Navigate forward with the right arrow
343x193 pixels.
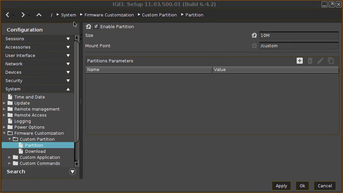point(23,15)
